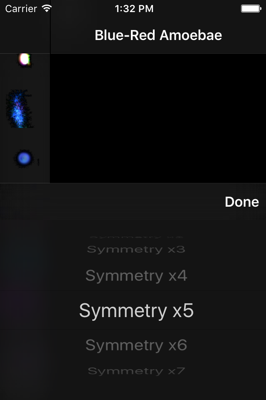Tap the 1:32 PM clock
This screenshot has height=400, width=266.
point(134,9)
